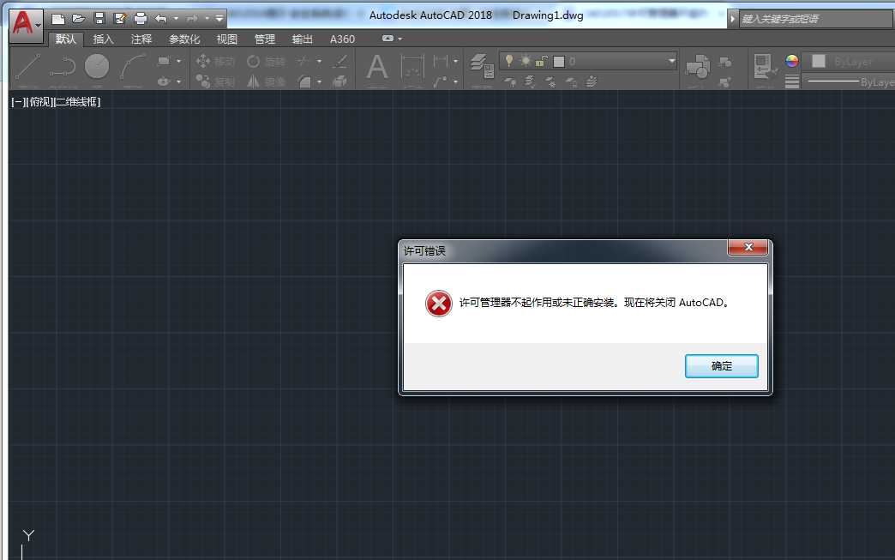Click the Open file folder icon
Viewport: 895px width, 560px height.
(x=78, y=19)
